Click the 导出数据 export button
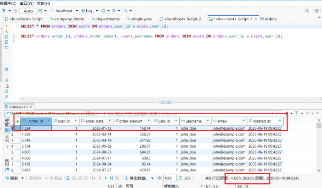This screenshot has height=188, width=322. coord(137,178)
